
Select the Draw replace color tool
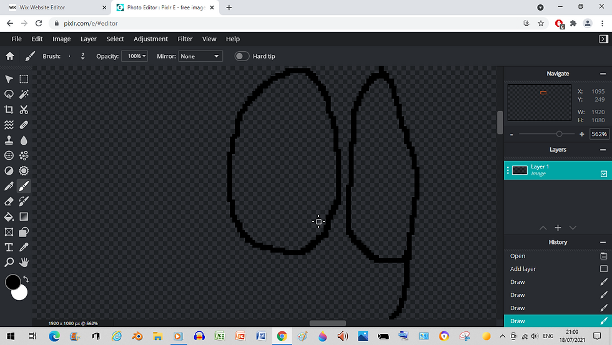[24, 201]
